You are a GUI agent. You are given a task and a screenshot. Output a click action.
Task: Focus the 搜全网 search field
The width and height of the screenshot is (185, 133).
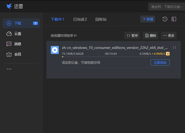click(166, 7)
